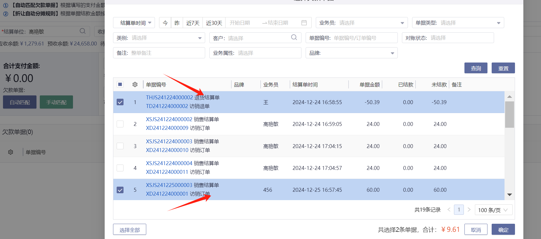Viewport: 541px width, 239px height.
Task: Select the 近7天 quick date filter
Action: [193, 23]
